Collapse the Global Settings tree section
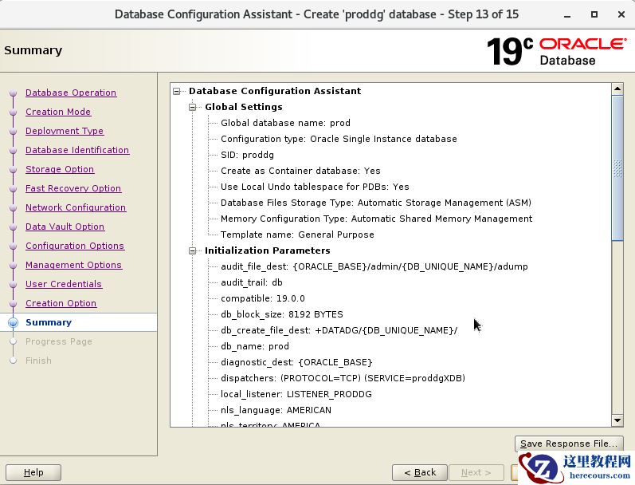The width and height of the screenshot is (635, 485). (193, 107)
